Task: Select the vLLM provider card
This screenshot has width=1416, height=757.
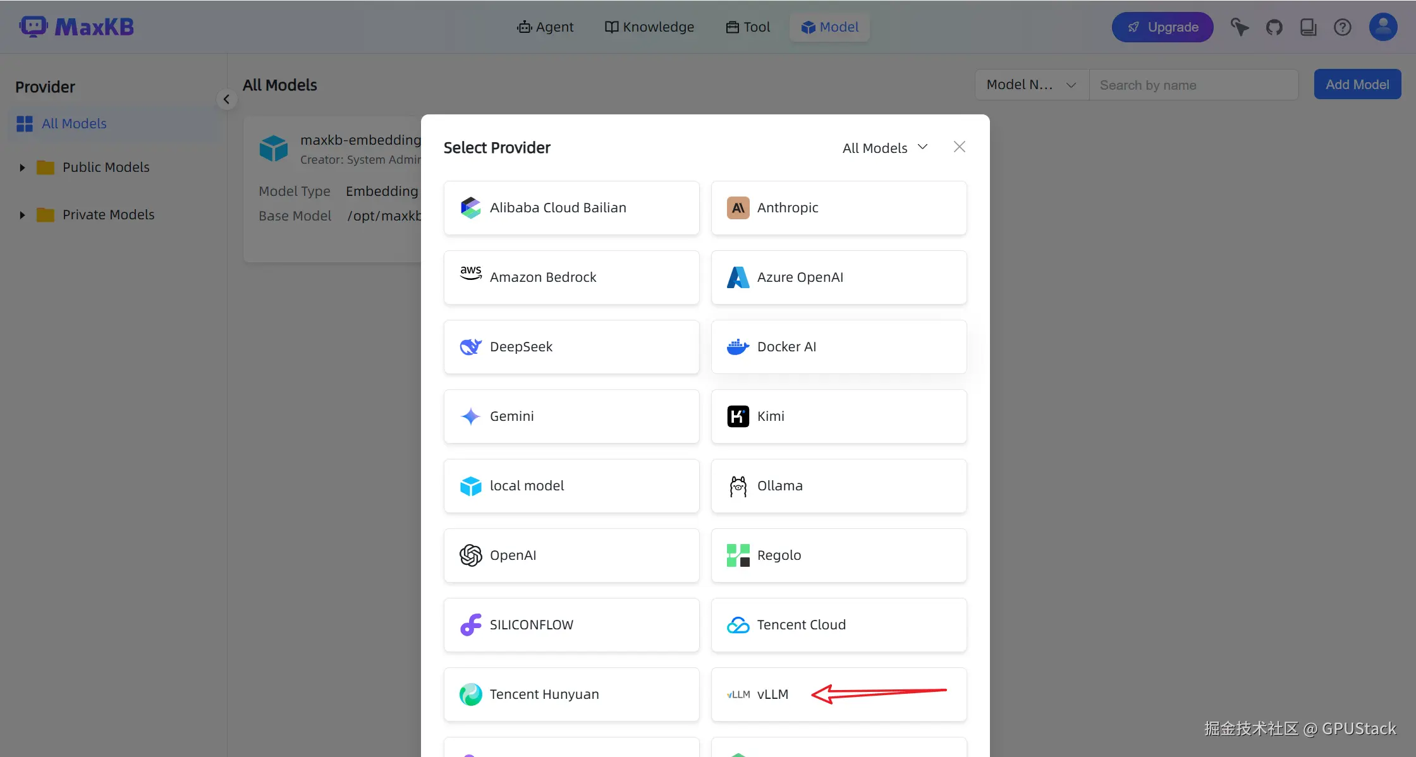Action: pyautogui.click(x=838, y=694)
